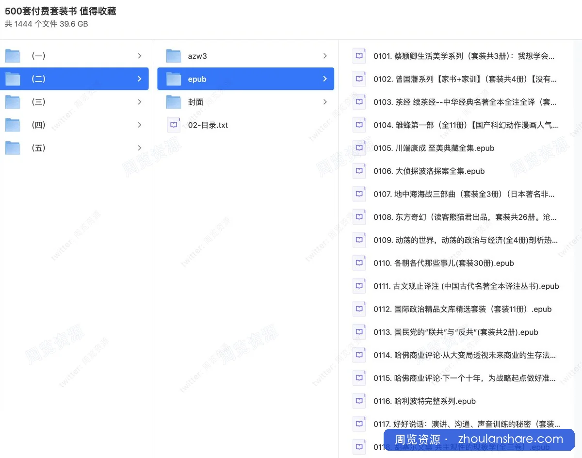Open 0114. 哈佛商业评论·从大变局透视 file name
The width and height of the screenshot is (582, 458).
coord(465,355)
